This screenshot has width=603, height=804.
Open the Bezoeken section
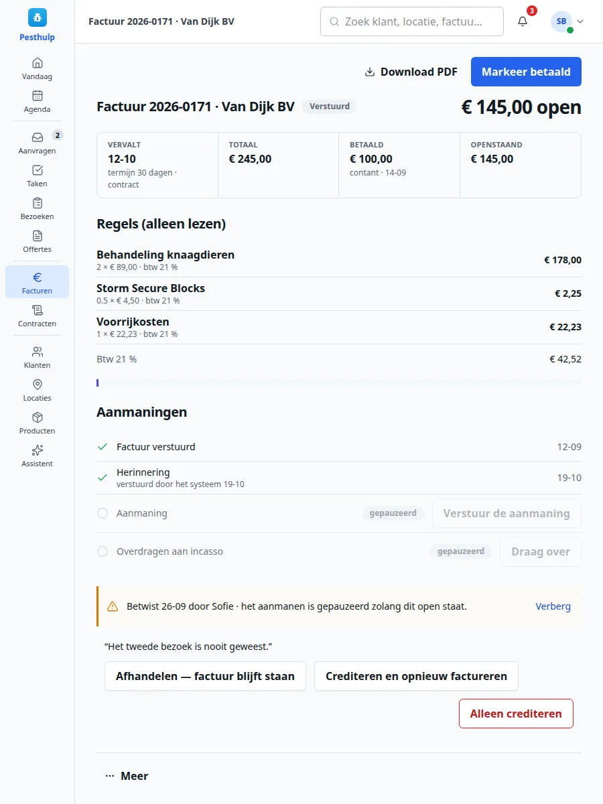pyautogui.click(x=38, y=208)
